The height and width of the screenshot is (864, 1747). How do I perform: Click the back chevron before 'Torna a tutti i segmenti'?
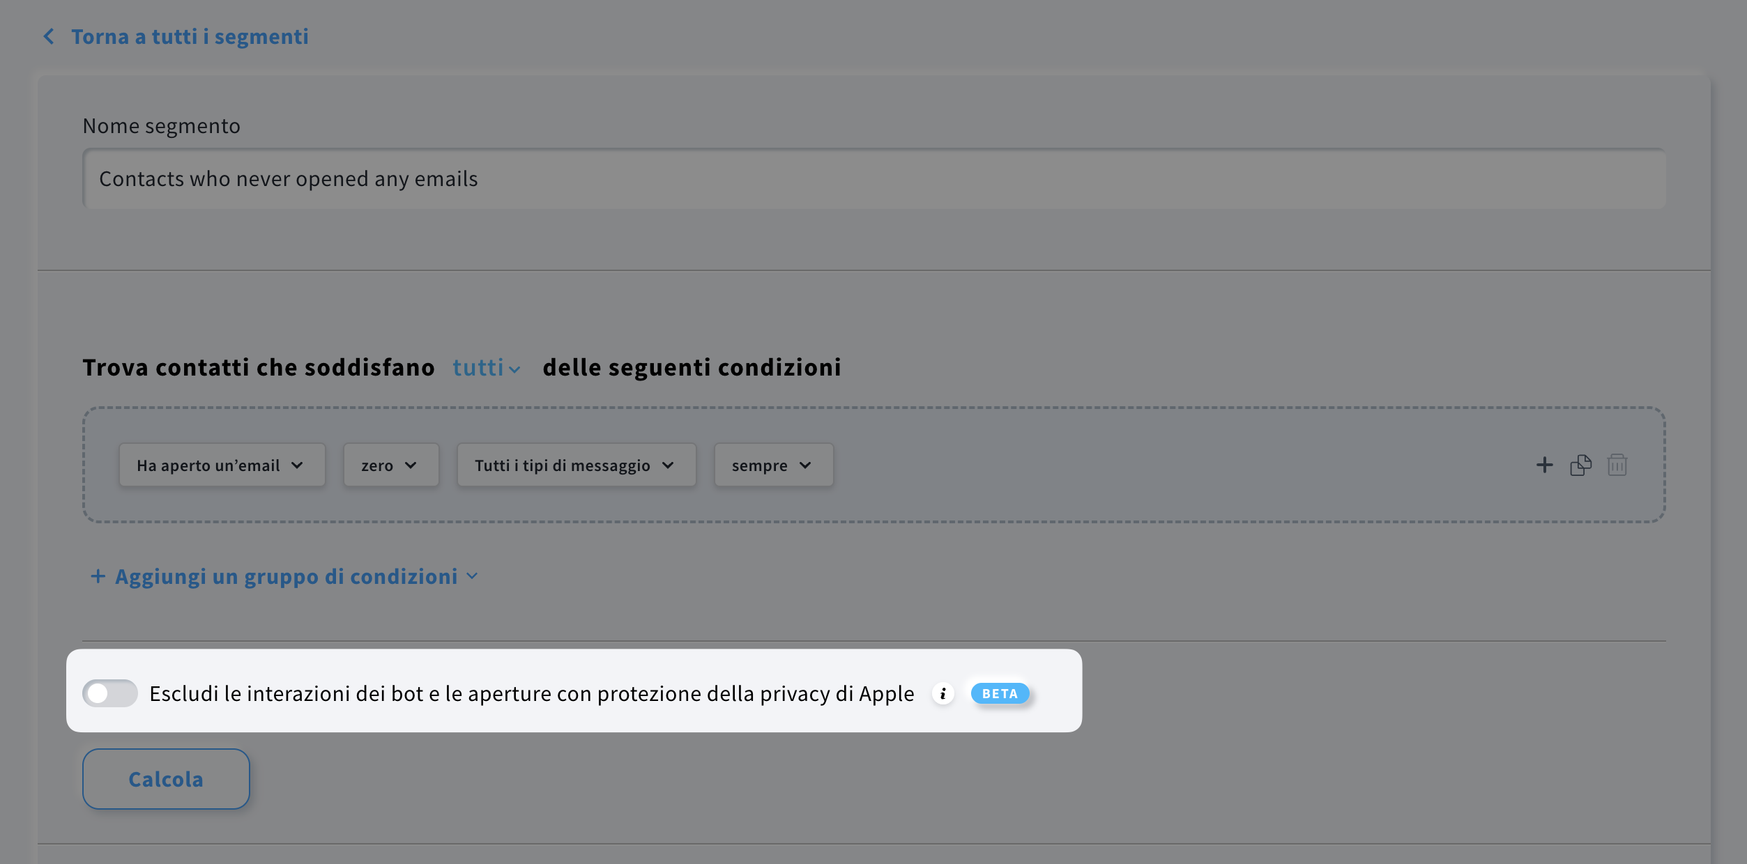tap(49, 36)
